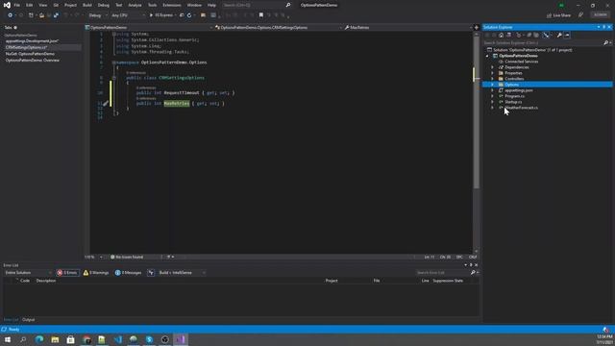The height and width of the screenshot is (346, 615).
Task: Open the Any CPU platform dropdown
Action: (x=128, y=15)
